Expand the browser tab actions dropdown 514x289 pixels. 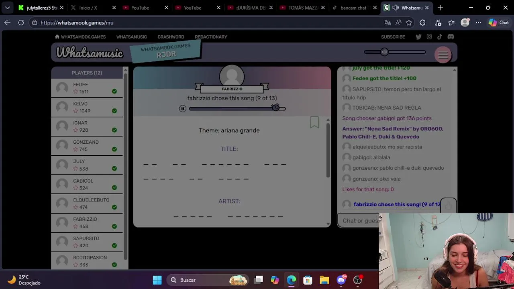click(x=7, y=8)
